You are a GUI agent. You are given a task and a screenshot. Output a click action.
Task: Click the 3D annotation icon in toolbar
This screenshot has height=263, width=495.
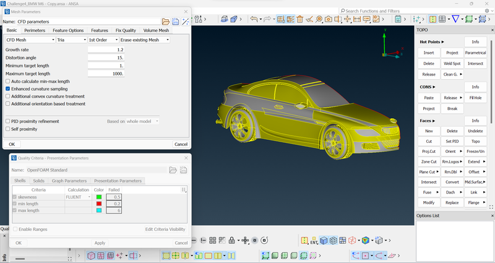tap(376, 19)
